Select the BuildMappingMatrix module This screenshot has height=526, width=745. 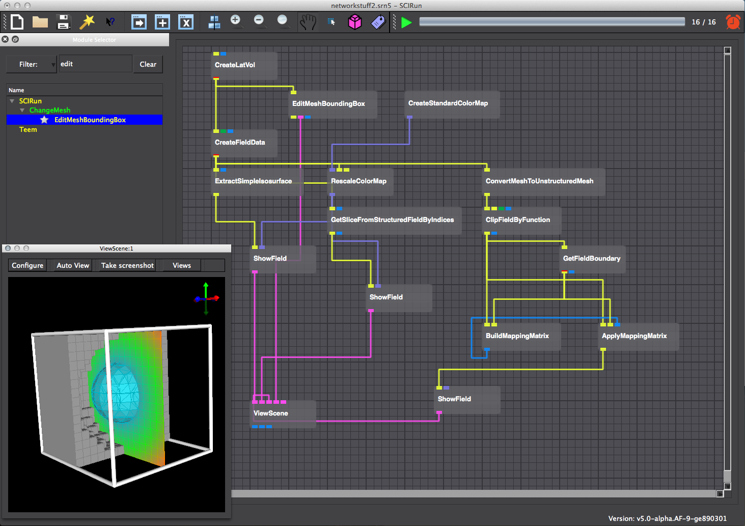pos(521,336)
